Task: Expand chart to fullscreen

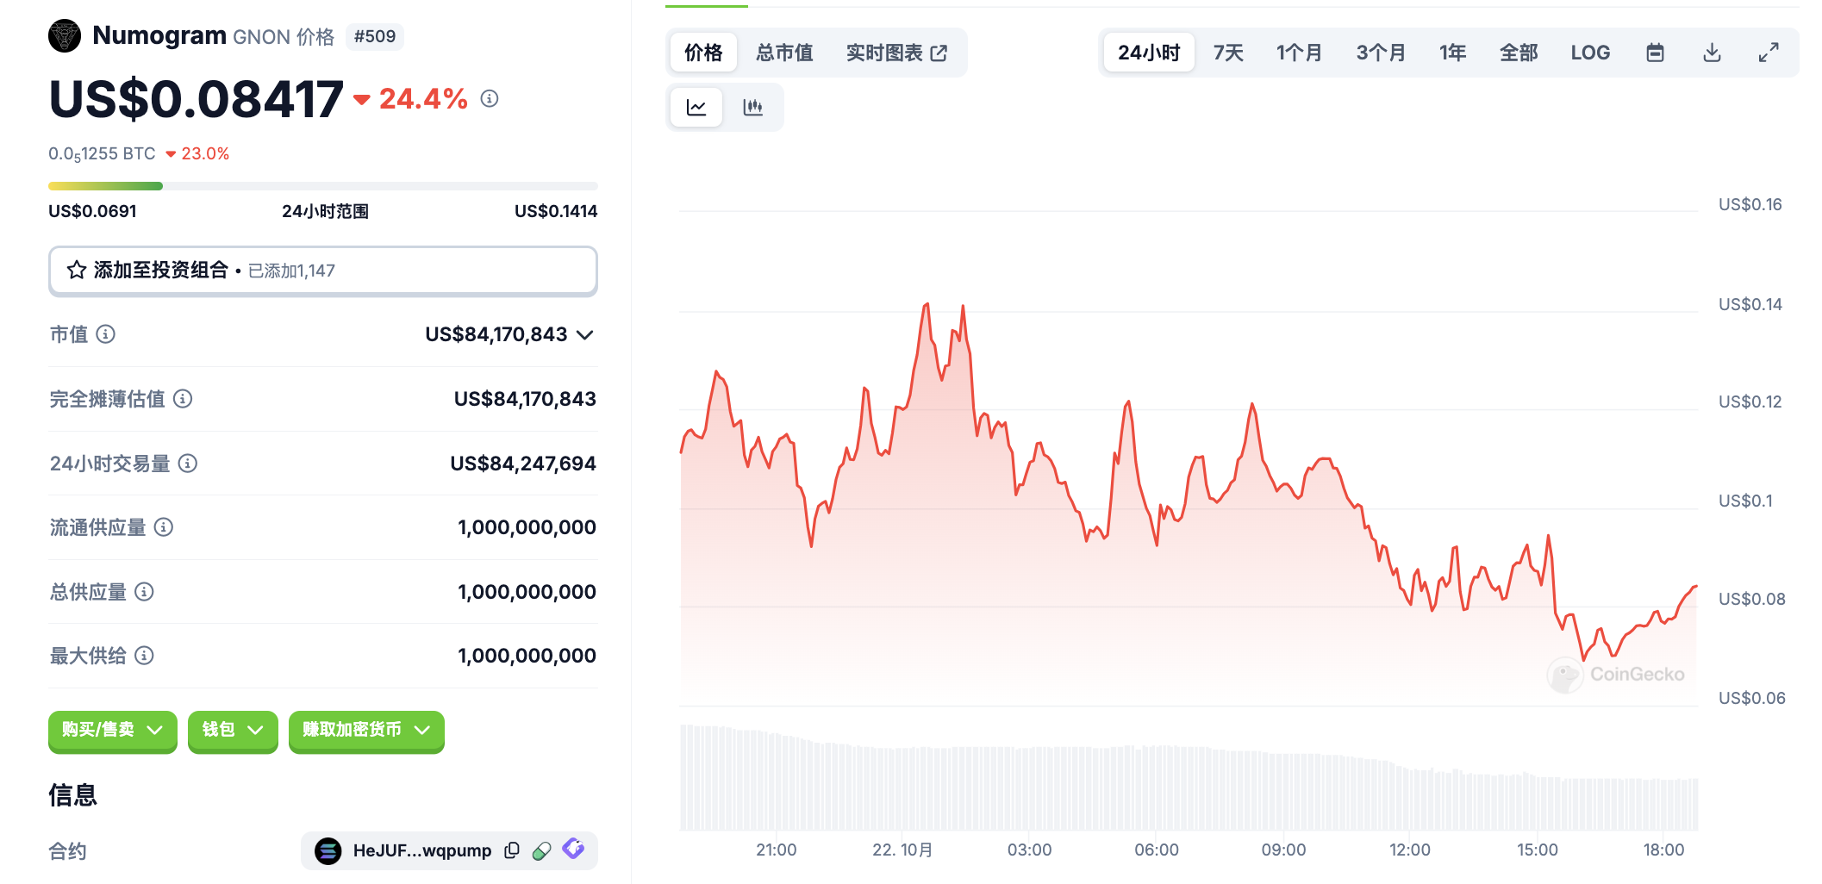Action: click(x=1769, y=53)
